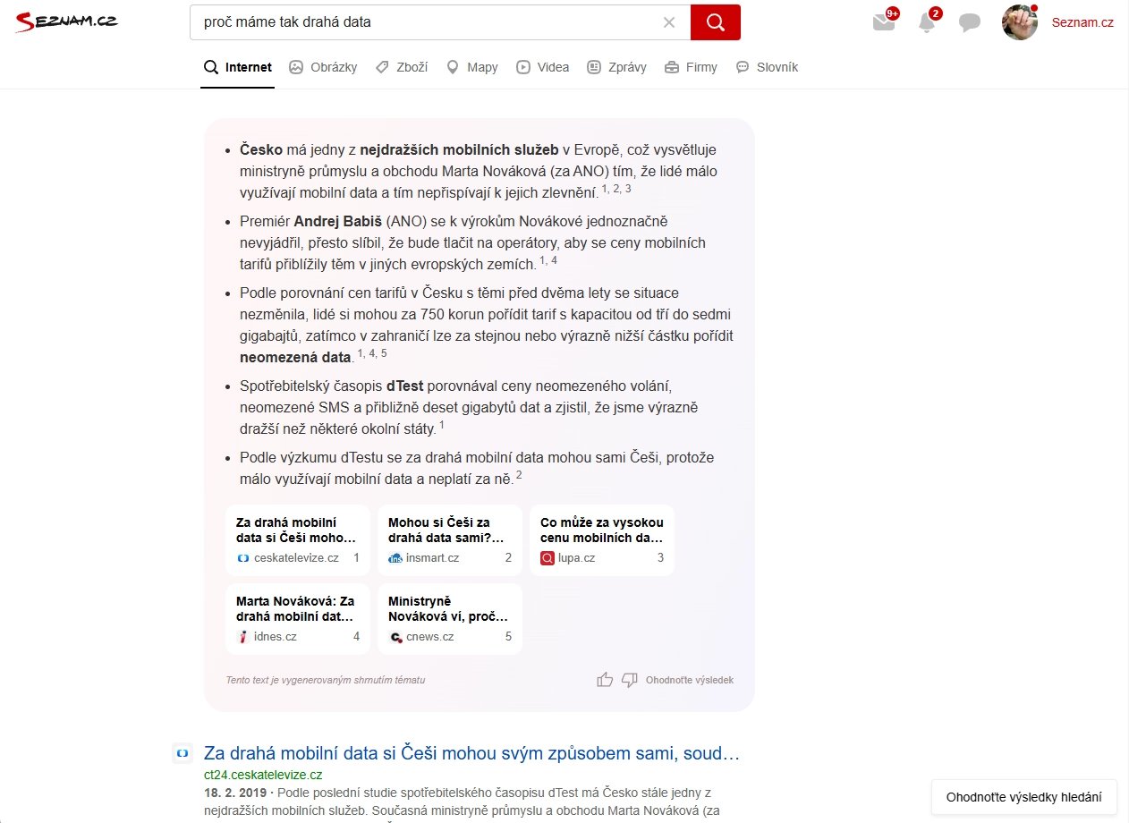The image size is (1129, 823).
Task: Open the cnews.cz source card
Action: [450, 618]
